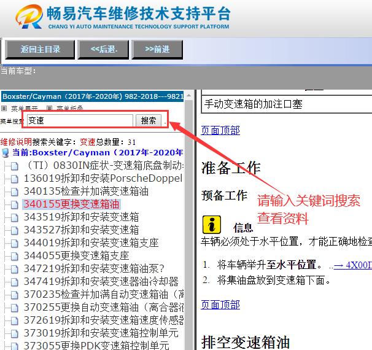Click step 2 text 将集油盘放到变速箱下面

(x=274, y=280)
